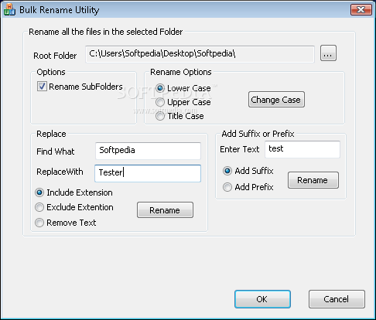Click the Enter Text input field

point(303,149)
